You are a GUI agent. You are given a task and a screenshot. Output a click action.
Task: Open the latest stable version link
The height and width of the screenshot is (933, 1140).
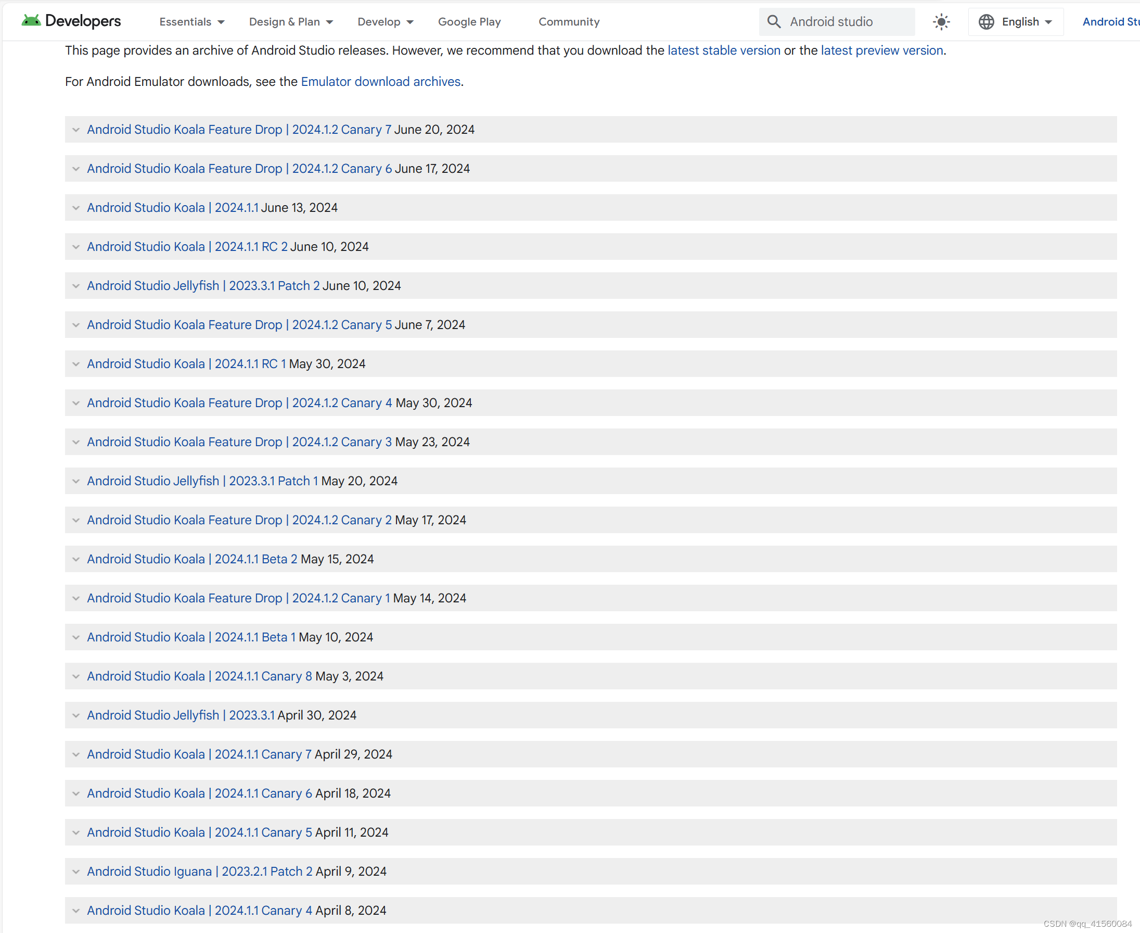pos(723,51)
